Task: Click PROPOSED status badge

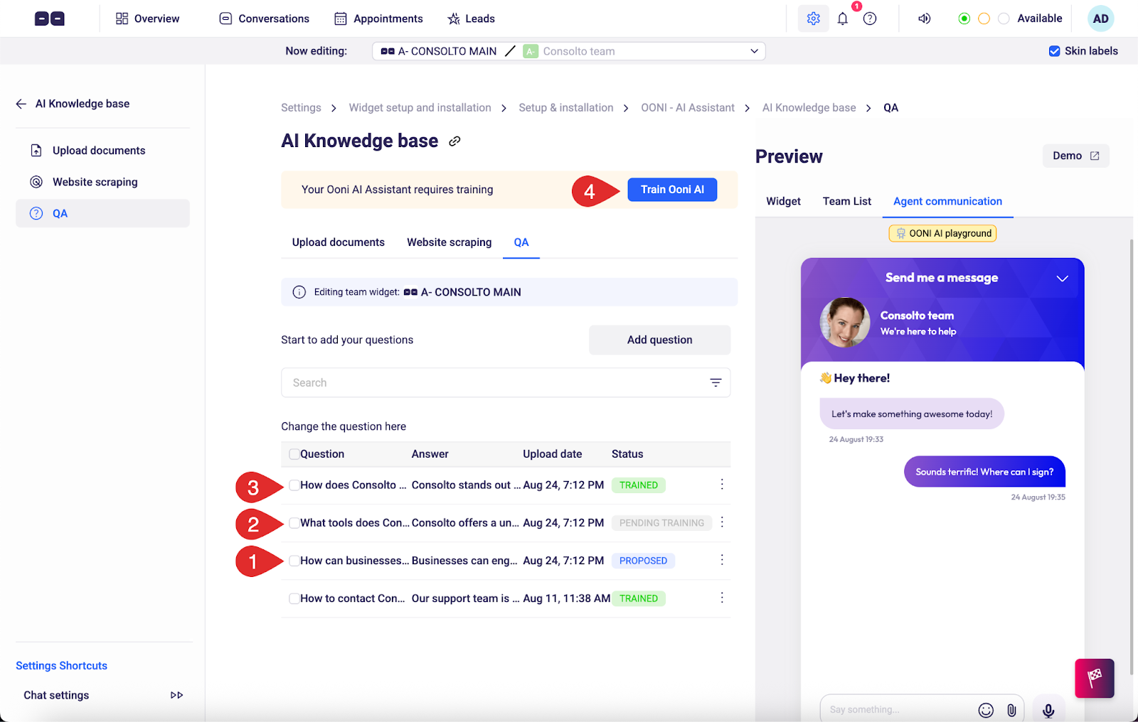Action: [643, 561]
